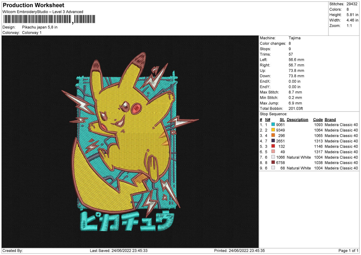
Task: Click the Natural White swatch in row 7
Action: [x=274, y=157]
